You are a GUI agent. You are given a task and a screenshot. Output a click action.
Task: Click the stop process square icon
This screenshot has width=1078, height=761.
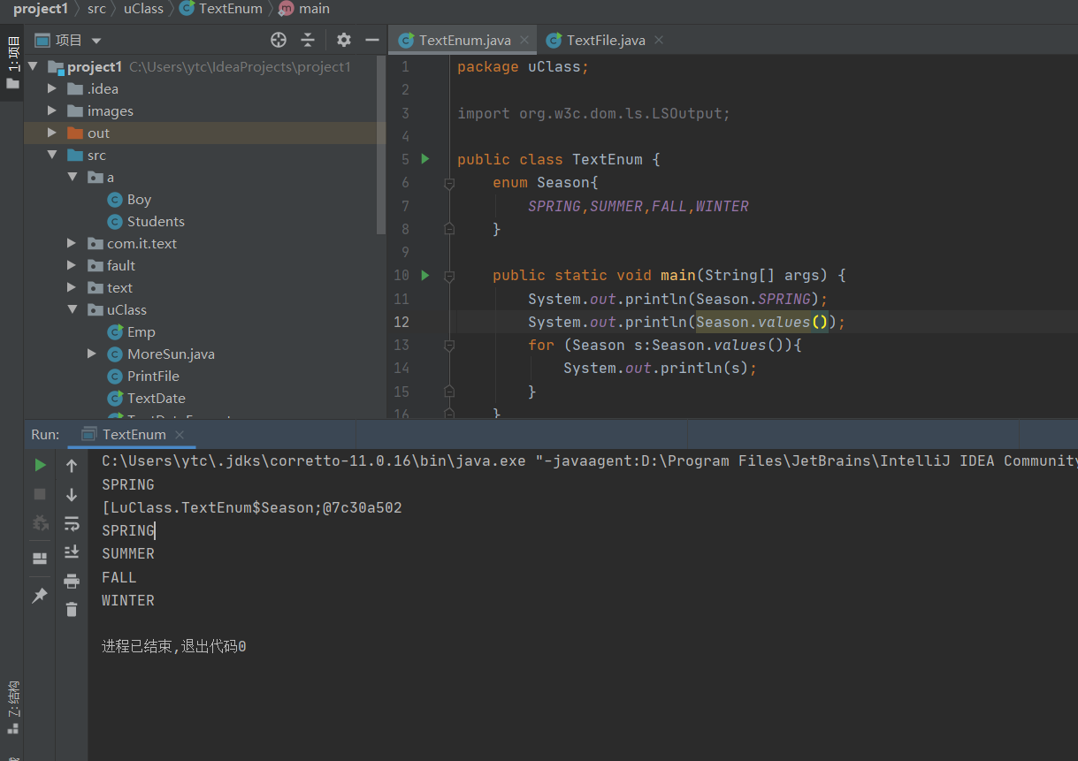(x=40, y=494)
